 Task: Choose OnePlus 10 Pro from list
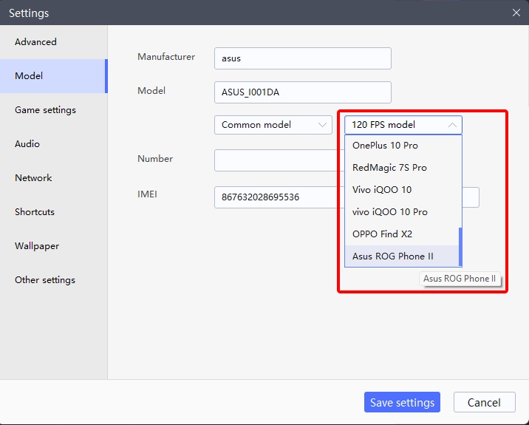click(x=402, y=146)
